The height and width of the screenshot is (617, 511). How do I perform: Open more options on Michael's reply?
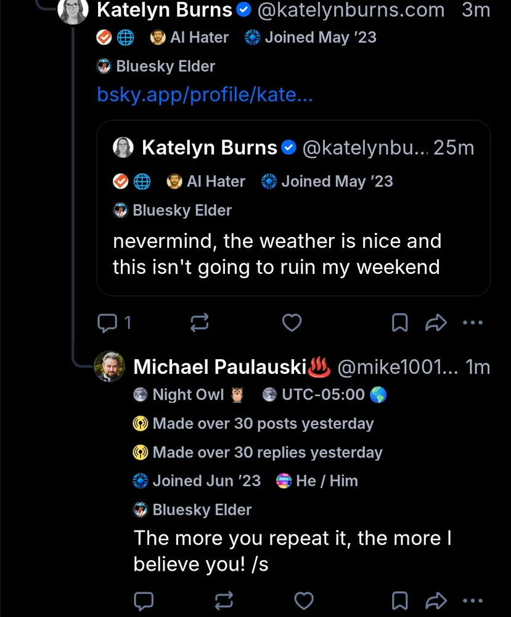pyautogui.click(x=472, y=600)
